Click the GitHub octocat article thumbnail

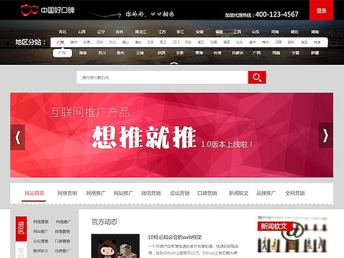(x=115, y=246)
